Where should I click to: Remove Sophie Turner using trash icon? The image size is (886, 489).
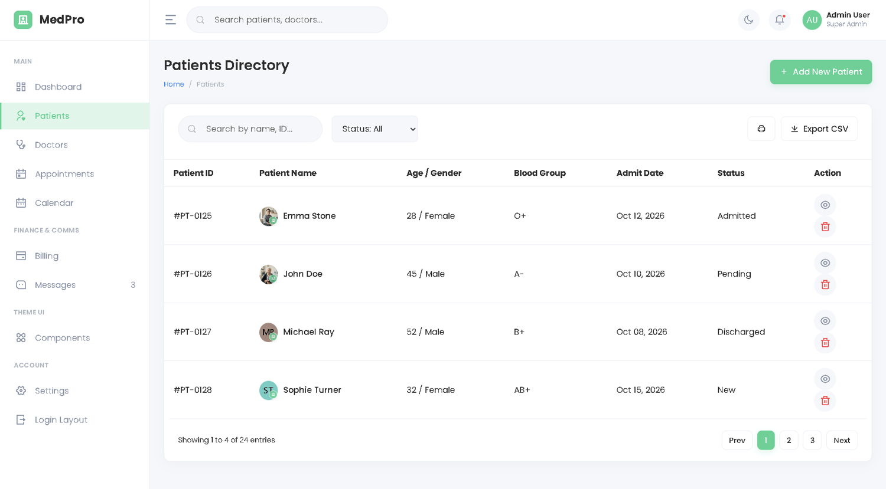(825, 401)
